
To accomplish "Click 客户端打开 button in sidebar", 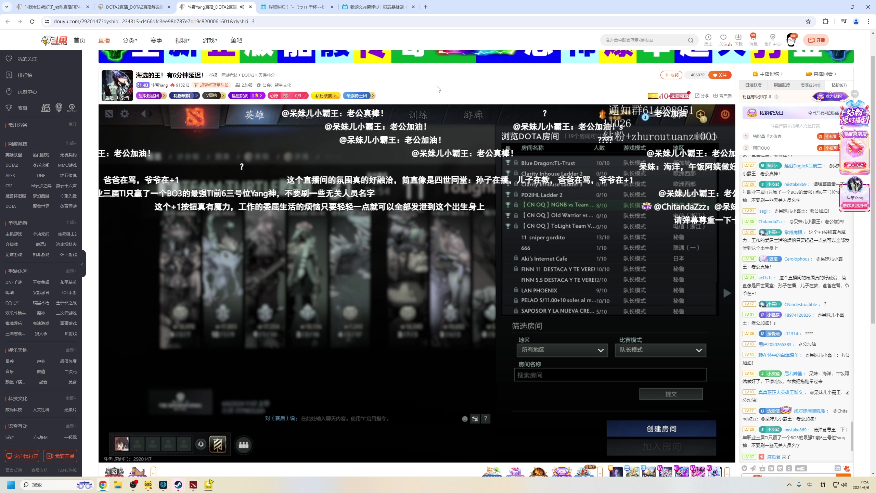I will coord(22,456).
